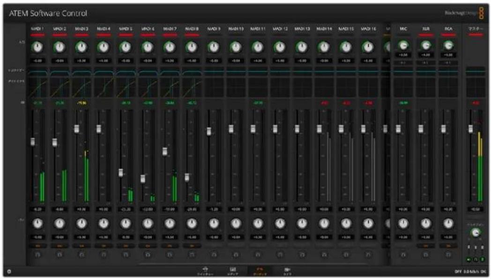Solo MADI 13 with its headphone icon
Viewport: 491px width, 279px height.
[x=302, y=255]
